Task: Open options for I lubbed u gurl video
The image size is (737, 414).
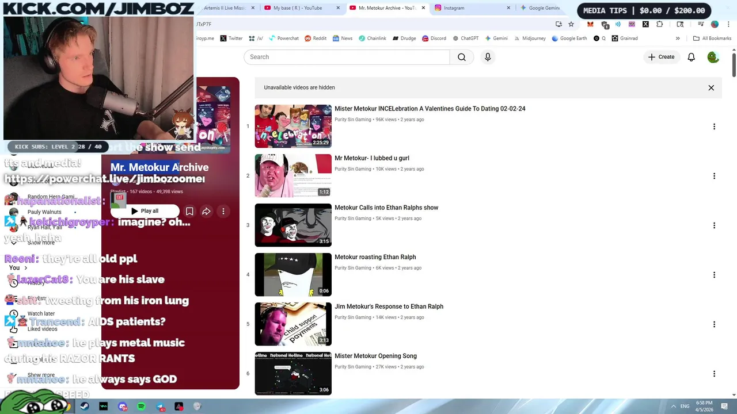Action: click(x=714, y=176)
